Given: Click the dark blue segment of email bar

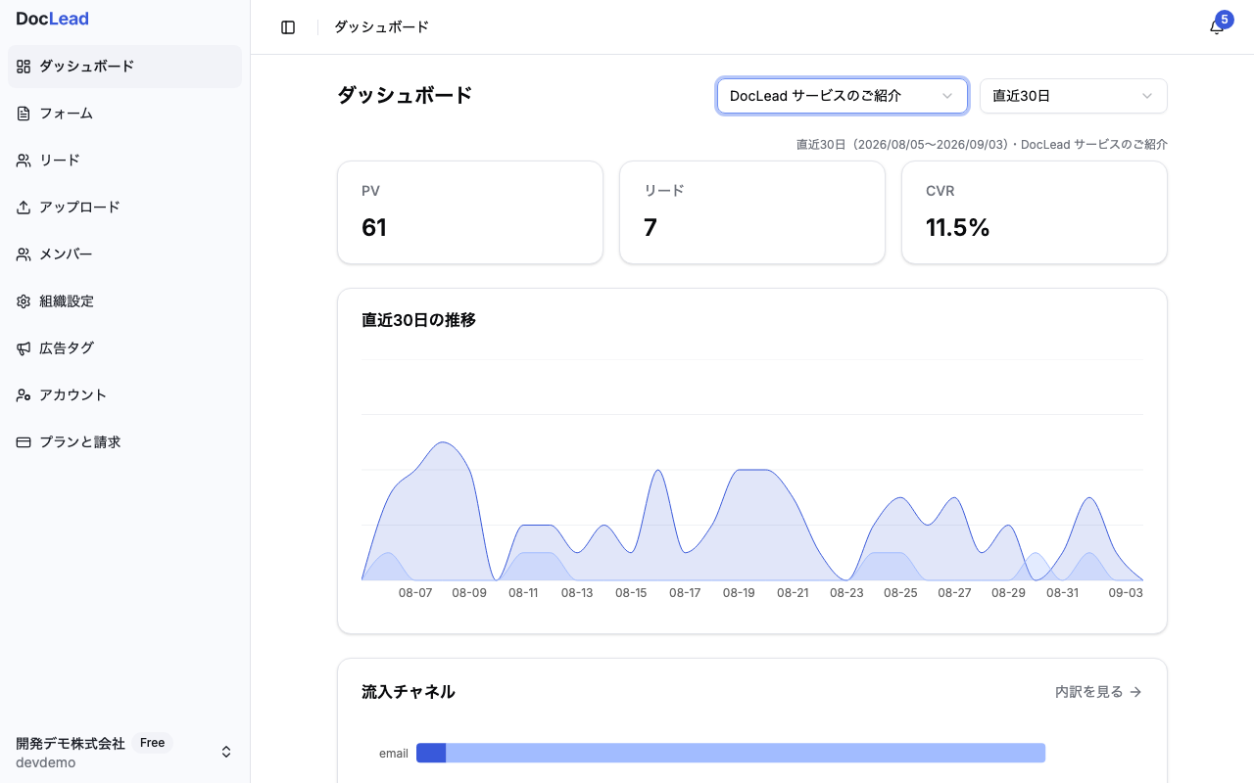Looking at the screenshot, I should pyautogui.click(x=431, y=753).
